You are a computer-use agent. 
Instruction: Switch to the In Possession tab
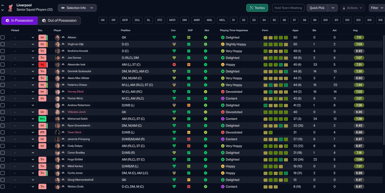[x=20, y=21]
